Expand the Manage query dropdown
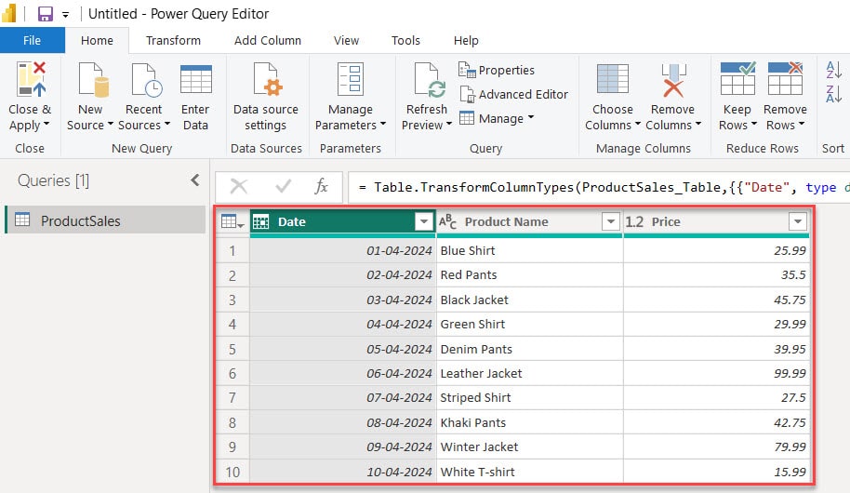850x493 pixels. click(x=531, y=117)
